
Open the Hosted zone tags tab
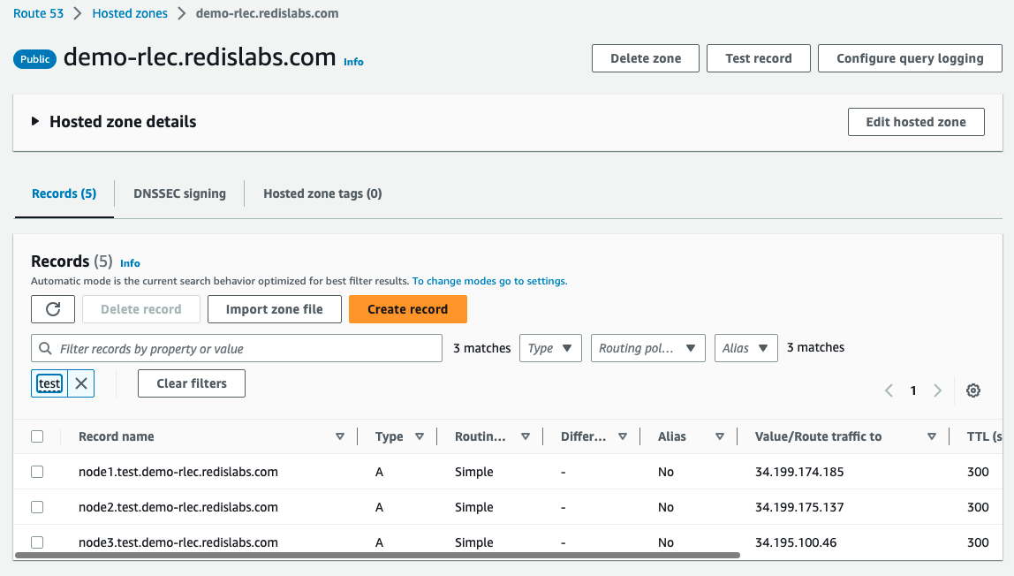322,193
